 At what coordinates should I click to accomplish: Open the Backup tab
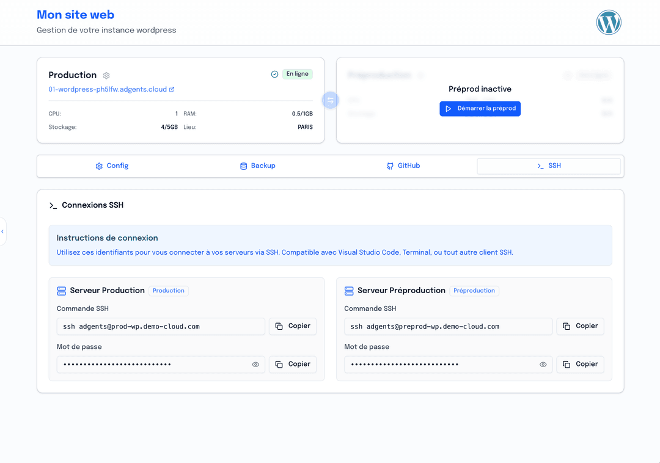257,166
